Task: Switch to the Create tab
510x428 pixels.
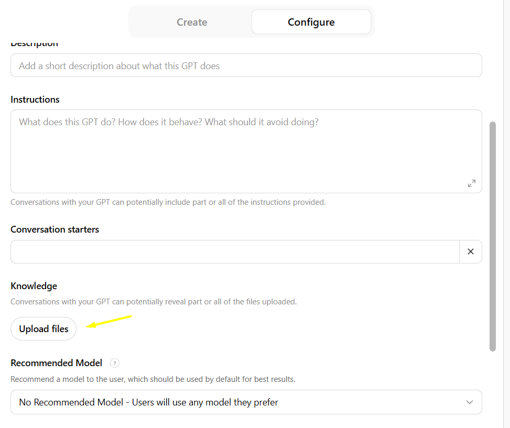Action: pyautogui.click(x=192, y=22)
